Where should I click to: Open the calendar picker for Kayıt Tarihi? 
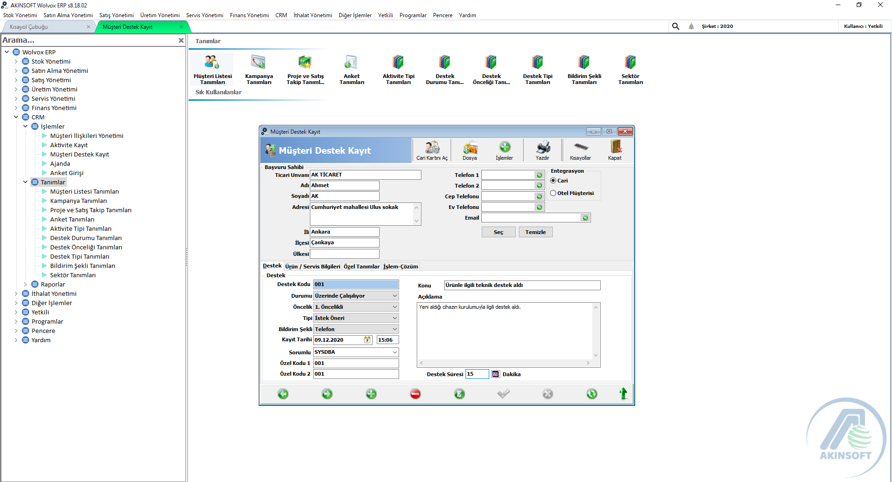[367, 340]
